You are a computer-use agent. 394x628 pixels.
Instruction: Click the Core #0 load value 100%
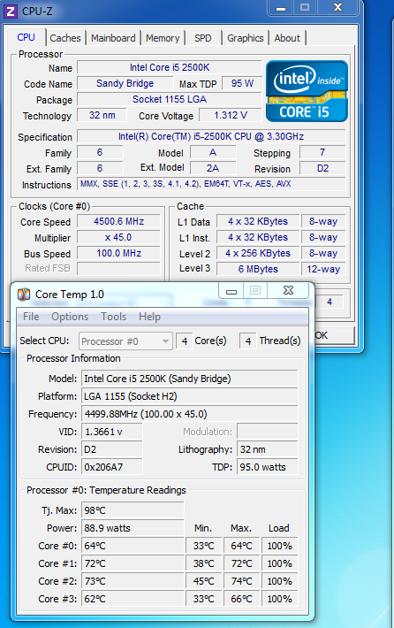(280, 546)
